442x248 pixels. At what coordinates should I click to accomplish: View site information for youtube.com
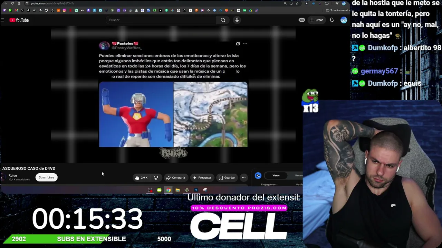[27, 3]
